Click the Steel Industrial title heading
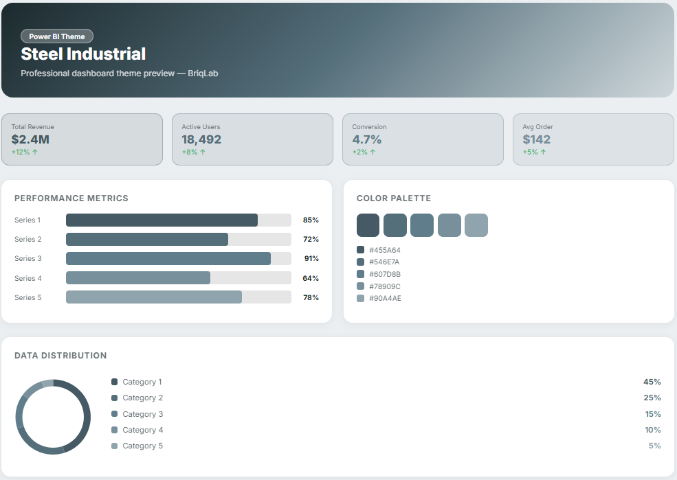Viewport: 677px width, 480px height. [83, 54]
